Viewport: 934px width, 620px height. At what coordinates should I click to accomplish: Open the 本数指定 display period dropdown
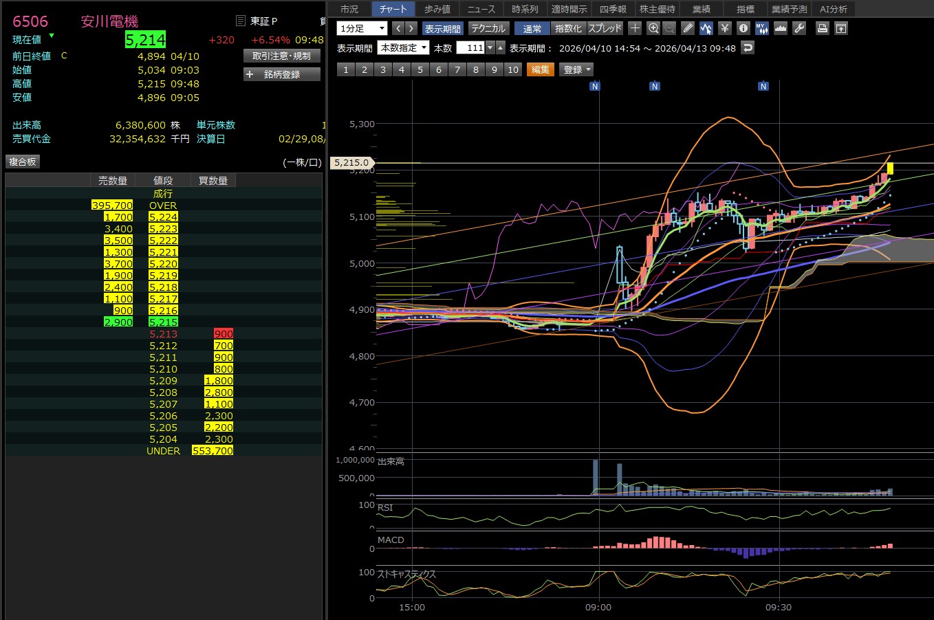coord(404,47)
